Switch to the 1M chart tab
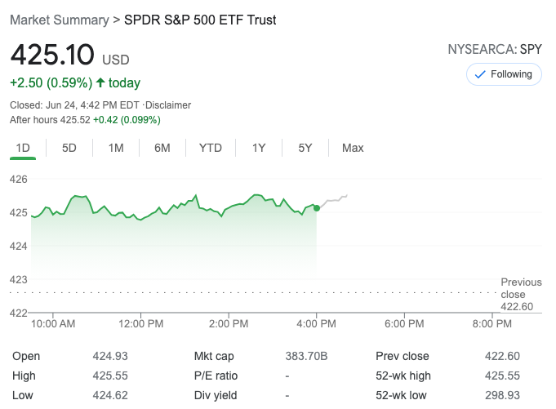This screenshot has height=409, width=556. 116,148
